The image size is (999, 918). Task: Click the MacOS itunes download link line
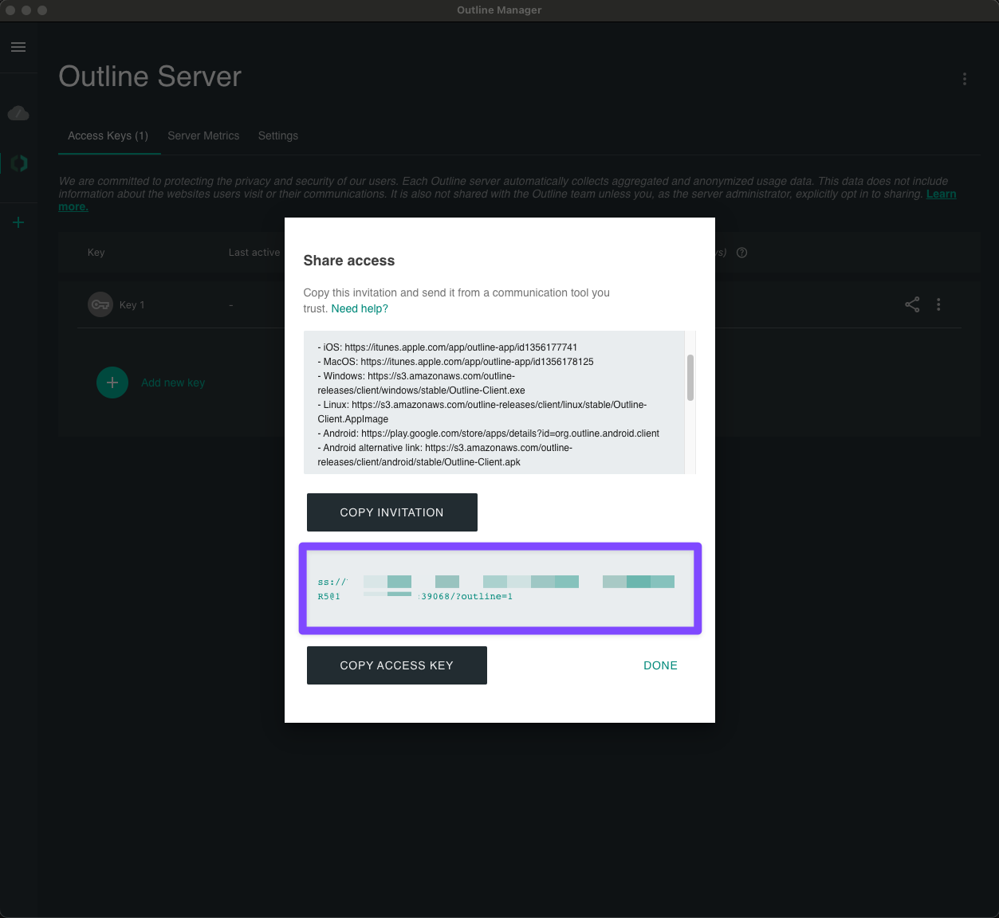pyautogui.click(x=455, y=362)
